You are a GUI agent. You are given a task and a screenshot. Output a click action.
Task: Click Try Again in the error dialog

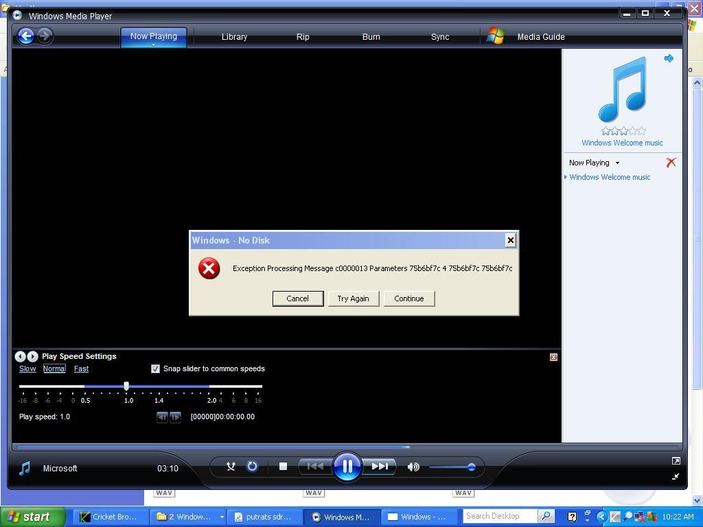tap(354, 298)
